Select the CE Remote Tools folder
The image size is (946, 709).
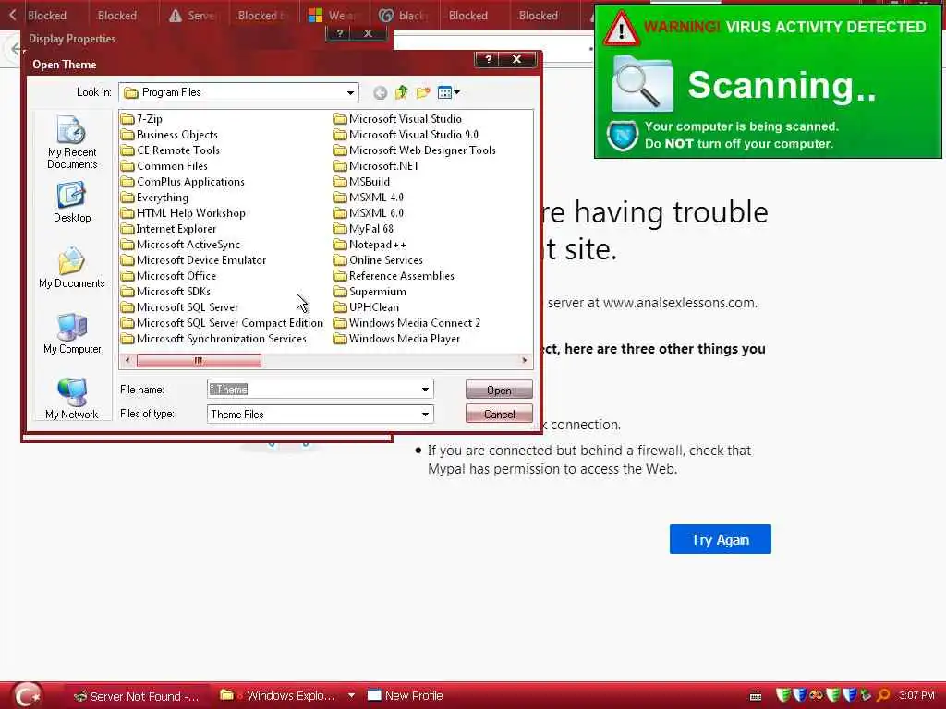(x=170, y=150)
